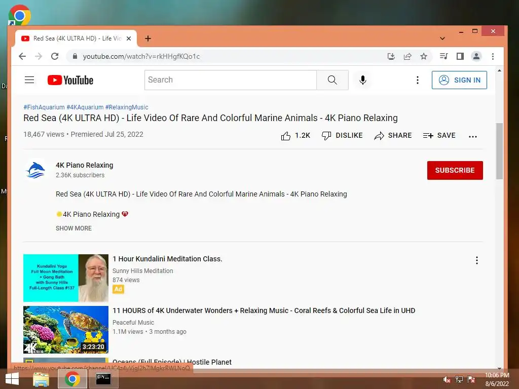Click the magnifier search button
The height and width of the screenshot is (389, 519).
(332, 80)
